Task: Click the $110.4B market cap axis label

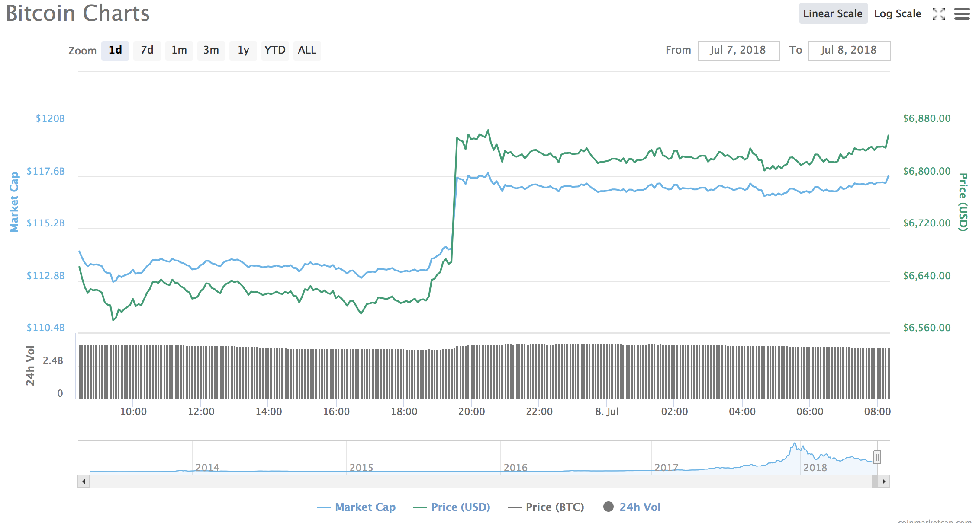Action: click(46, 328)
